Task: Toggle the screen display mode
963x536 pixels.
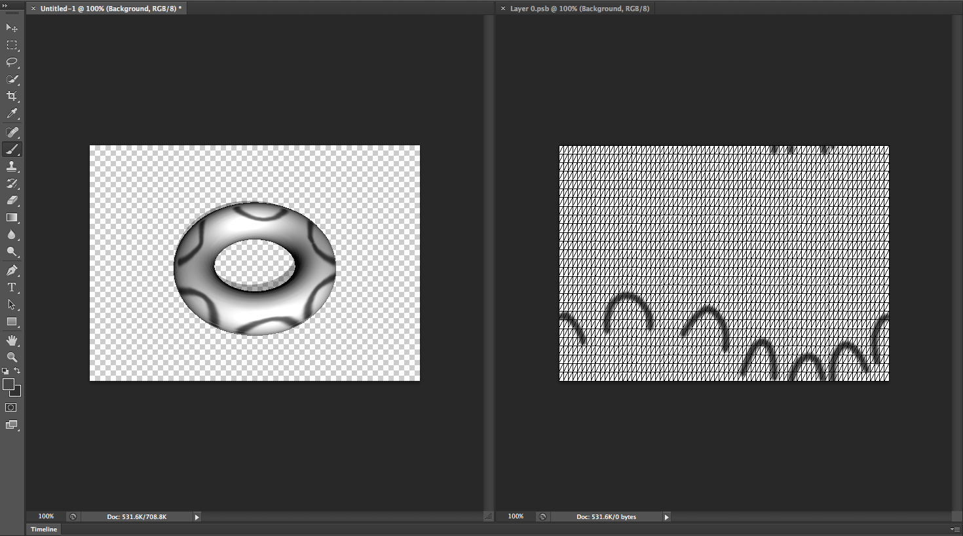Action: [11, 425]
